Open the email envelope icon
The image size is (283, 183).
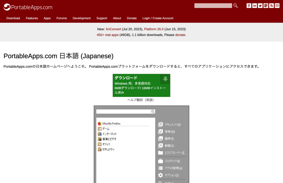point(277,6)
